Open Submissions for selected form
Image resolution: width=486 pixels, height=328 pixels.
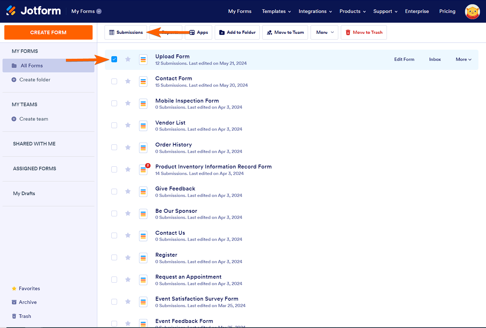point(126,32)
